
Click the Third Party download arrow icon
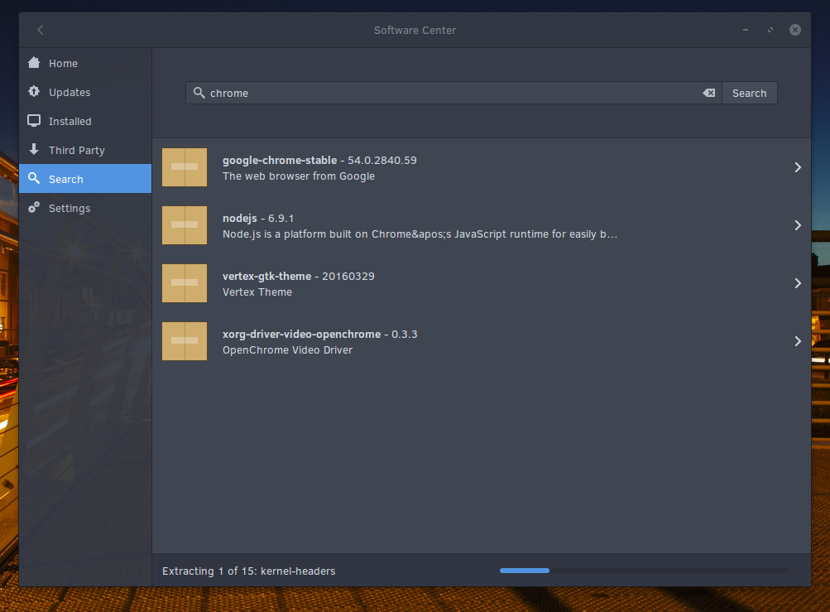point(34,149)
